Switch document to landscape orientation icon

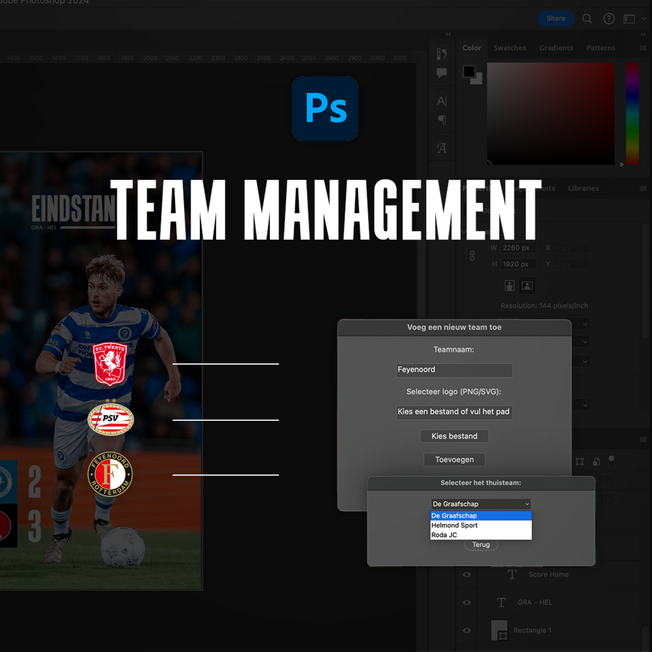tap(527, 285)
